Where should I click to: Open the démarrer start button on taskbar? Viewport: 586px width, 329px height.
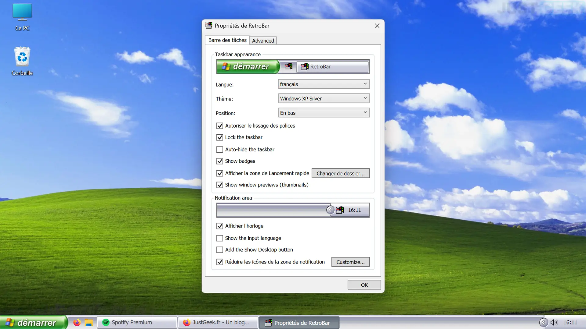(x=34, y=322)
